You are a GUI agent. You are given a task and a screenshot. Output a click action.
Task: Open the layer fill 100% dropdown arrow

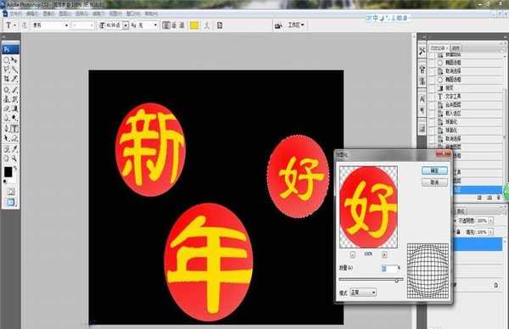pyautogui.click(x=490, y=232)
